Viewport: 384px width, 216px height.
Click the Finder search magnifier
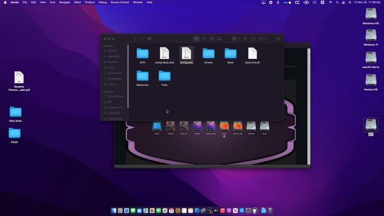[x=278, y=38]
